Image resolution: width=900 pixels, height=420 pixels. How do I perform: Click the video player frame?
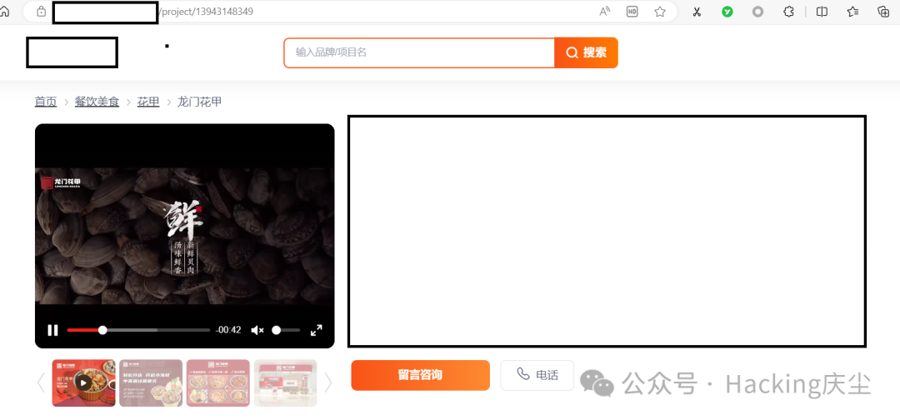pyautogui.click(x=184, y=236)
